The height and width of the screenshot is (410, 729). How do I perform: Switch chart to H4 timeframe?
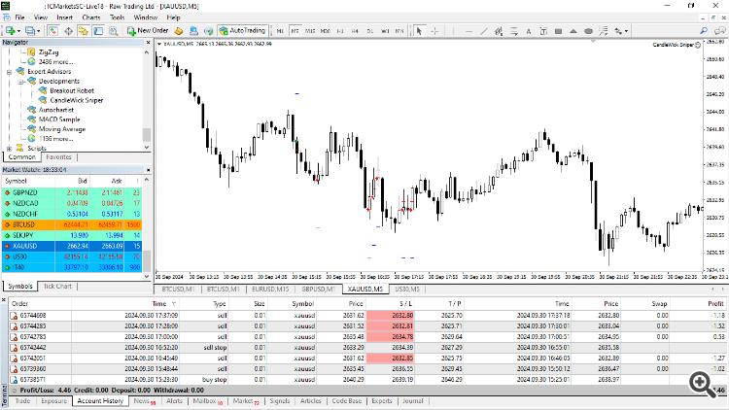(x=355, y=31)
